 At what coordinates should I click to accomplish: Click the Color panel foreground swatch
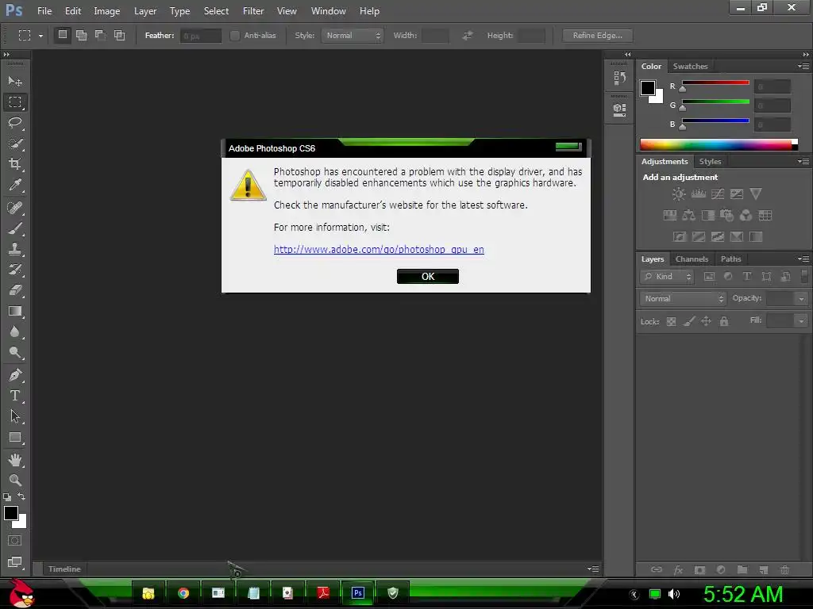648,88
